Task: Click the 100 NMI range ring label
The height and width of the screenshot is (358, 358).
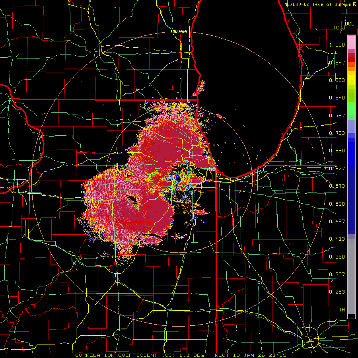Action: point(179,31)
